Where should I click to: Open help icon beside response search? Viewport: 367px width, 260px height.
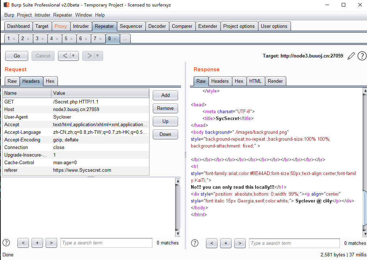[195, 243]
